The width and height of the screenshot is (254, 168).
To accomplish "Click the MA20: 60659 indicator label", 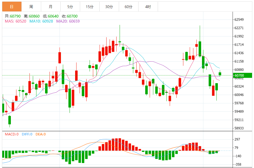I will pyautogui.click(x=68, y=21).
